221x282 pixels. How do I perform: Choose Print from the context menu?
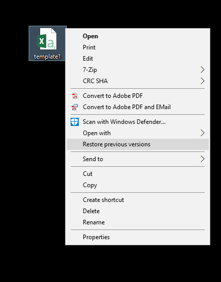coord(138,47)
